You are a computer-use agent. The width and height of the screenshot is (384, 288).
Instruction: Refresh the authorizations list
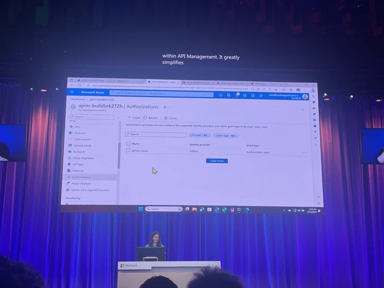pos(150,118)
